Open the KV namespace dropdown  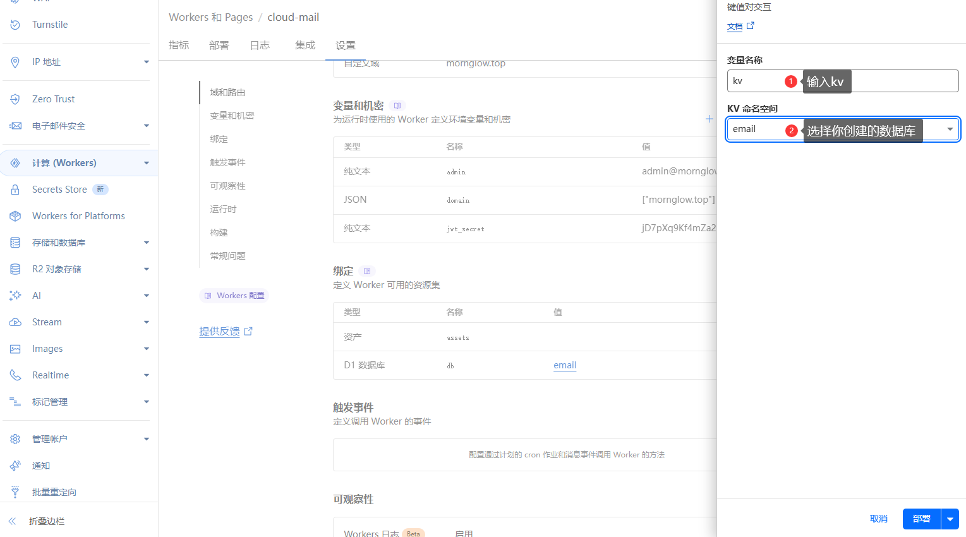pos(949,130)
